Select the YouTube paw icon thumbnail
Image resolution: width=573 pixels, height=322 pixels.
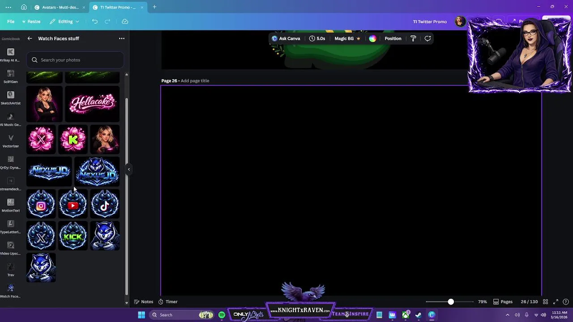[x=73, y=204]
